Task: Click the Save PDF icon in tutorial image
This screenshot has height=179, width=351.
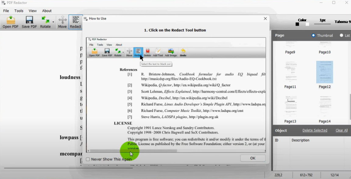Action: [x=107, y=52]
